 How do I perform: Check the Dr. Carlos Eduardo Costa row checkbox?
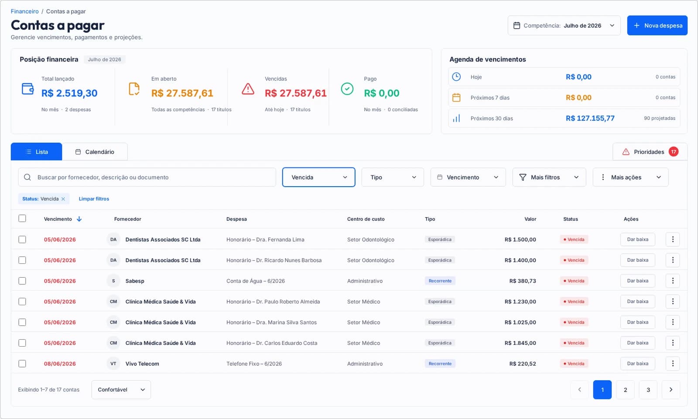click(22, 343)
